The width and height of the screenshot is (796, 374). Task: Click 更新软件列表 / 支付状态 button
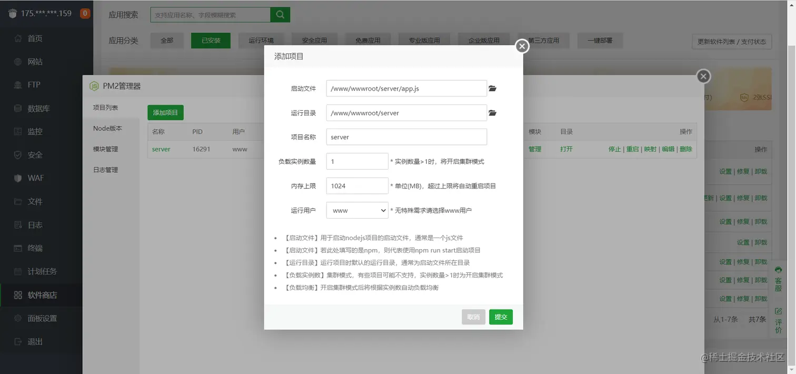click(x=732, y=42)
